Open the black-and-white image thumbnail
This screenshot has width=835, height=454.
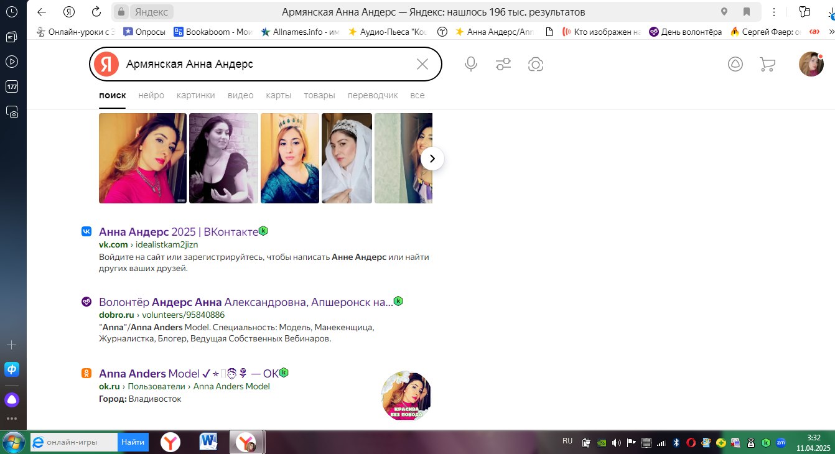point(223,158)
